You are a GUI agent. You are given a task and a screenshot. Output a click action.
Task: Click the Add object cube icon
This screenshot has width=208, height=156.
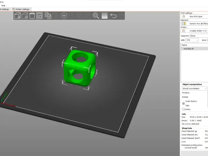17,16
